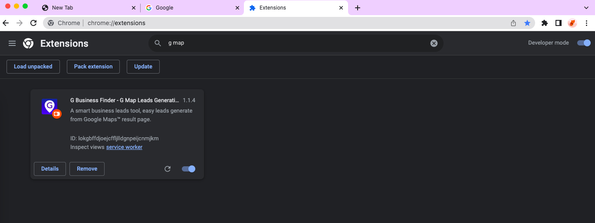Click the search magnifier icon
Screen dimensions: 595x223
pos(158,43)
